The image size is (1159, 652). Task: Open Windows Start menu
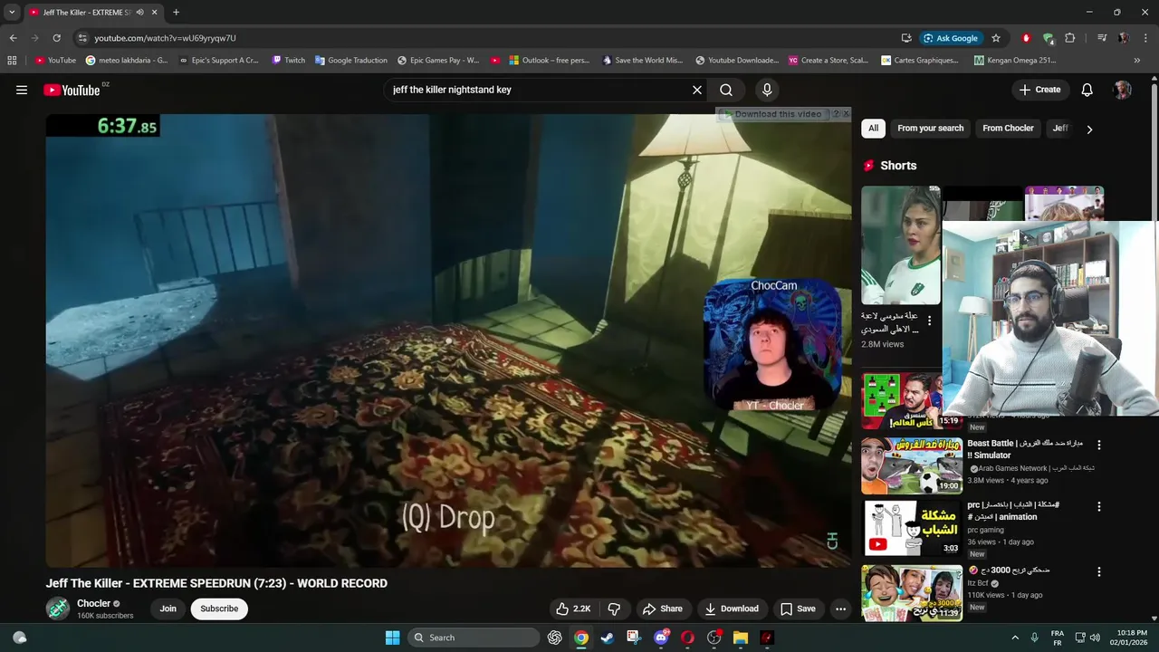click(x=392, y=638)
